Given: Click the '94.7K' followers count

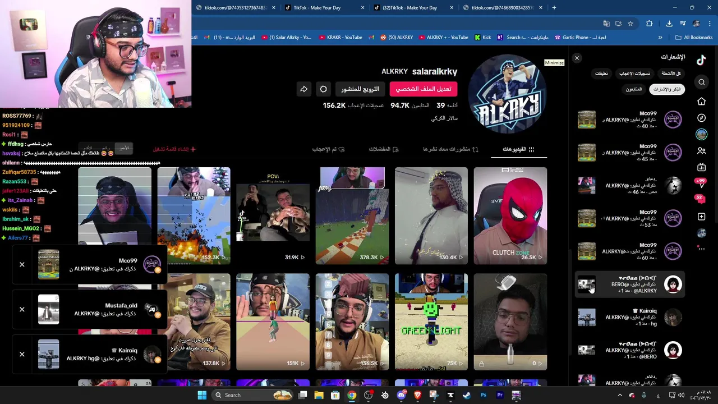Looking at the screenshot, I should 400,105.
